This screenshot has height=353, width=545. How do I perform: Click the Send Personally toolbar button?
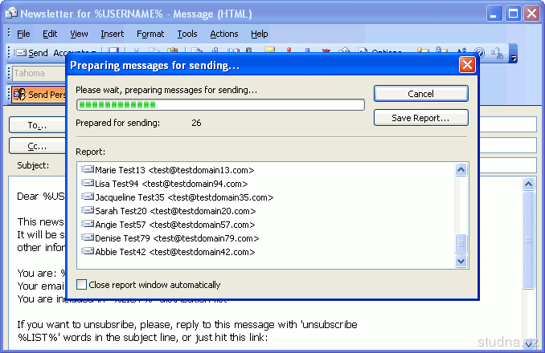tap(39, 95)
